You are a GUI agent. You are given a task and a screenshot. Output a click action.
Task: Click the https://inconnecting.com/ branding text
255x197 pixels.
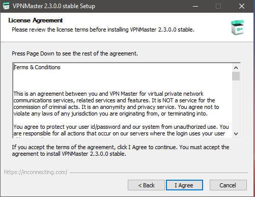(x=36, y=172)
